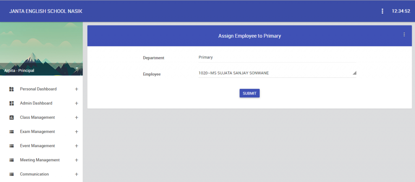
Task: Click the Communication list icon
Action: click(11, 174)
